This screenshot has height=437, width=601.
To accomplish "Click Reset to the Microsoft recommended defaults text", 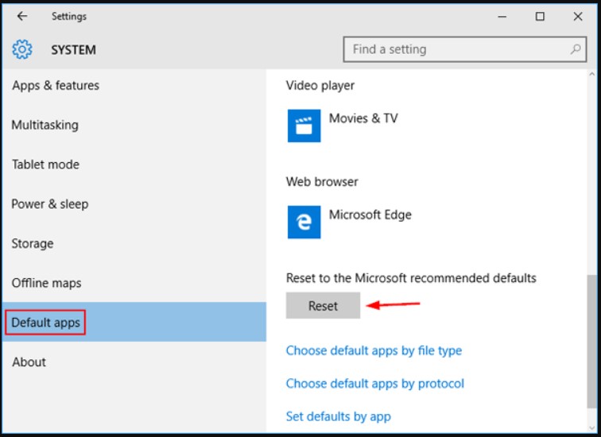I will point(411,277).
